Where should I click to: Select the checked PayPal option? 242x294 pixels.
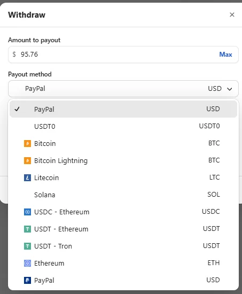click(x=123, y=109)
